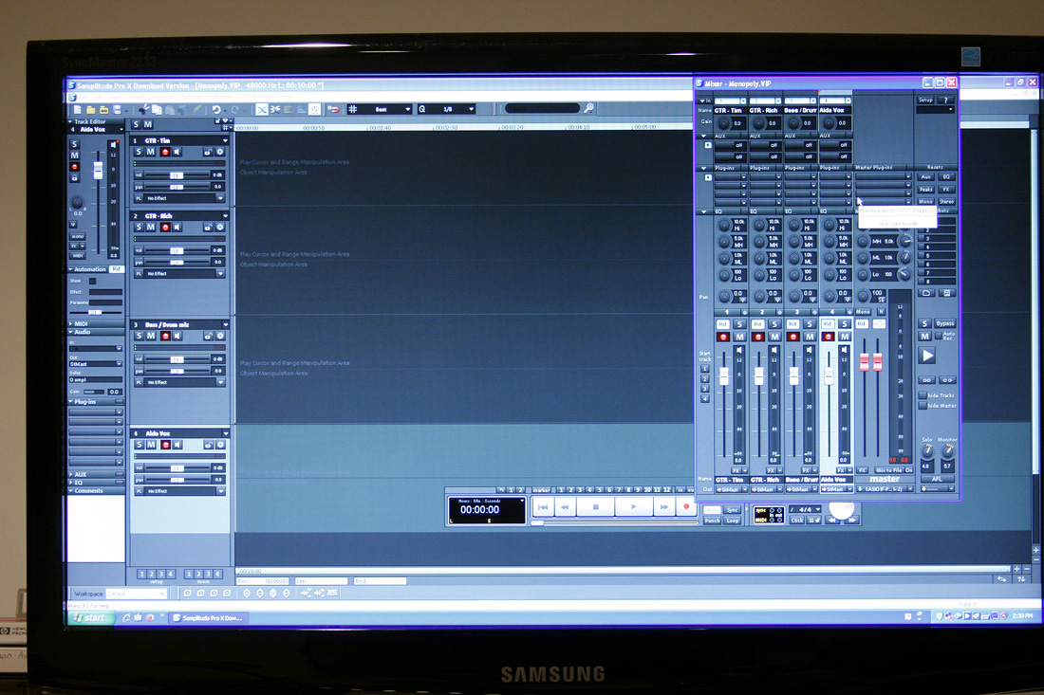Image resolution: width=1044 pixels, height=695 pixels.
Task: Toggle the snap magnet icon
Action: coord(333,109)
